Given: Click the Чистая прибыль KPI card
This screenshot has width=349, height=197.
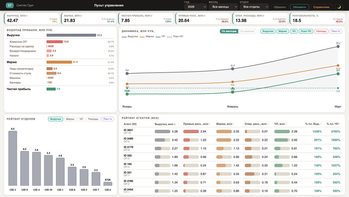Looking at the screenshot, I should point(145,18).
